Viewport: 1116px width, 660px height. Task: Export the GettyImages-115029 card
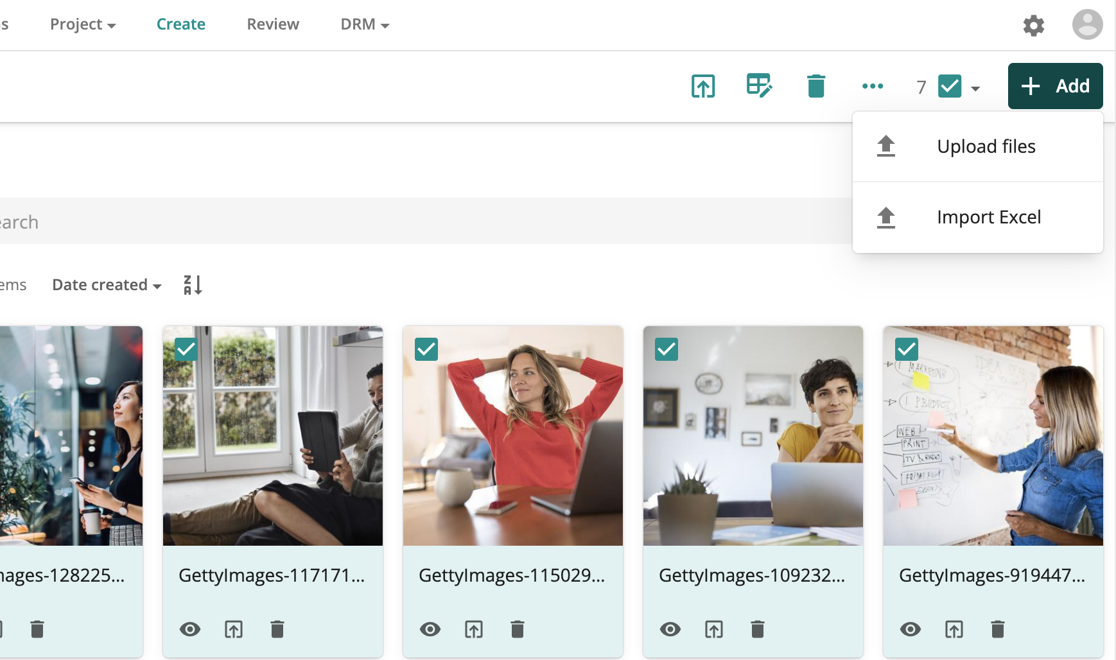tap(474, 629)
